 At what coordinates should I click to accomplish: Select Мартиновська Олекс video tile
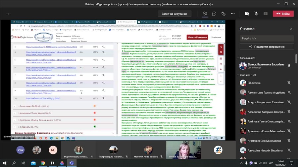pyautogui.click(x=78, y=150)
